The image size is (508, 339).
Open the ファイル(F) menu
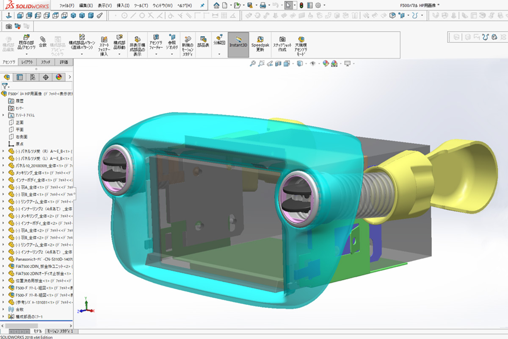click(67, 6)
